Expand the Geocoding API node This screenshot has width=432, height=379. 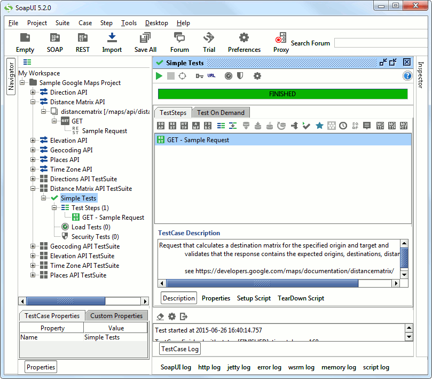point(33,150)
